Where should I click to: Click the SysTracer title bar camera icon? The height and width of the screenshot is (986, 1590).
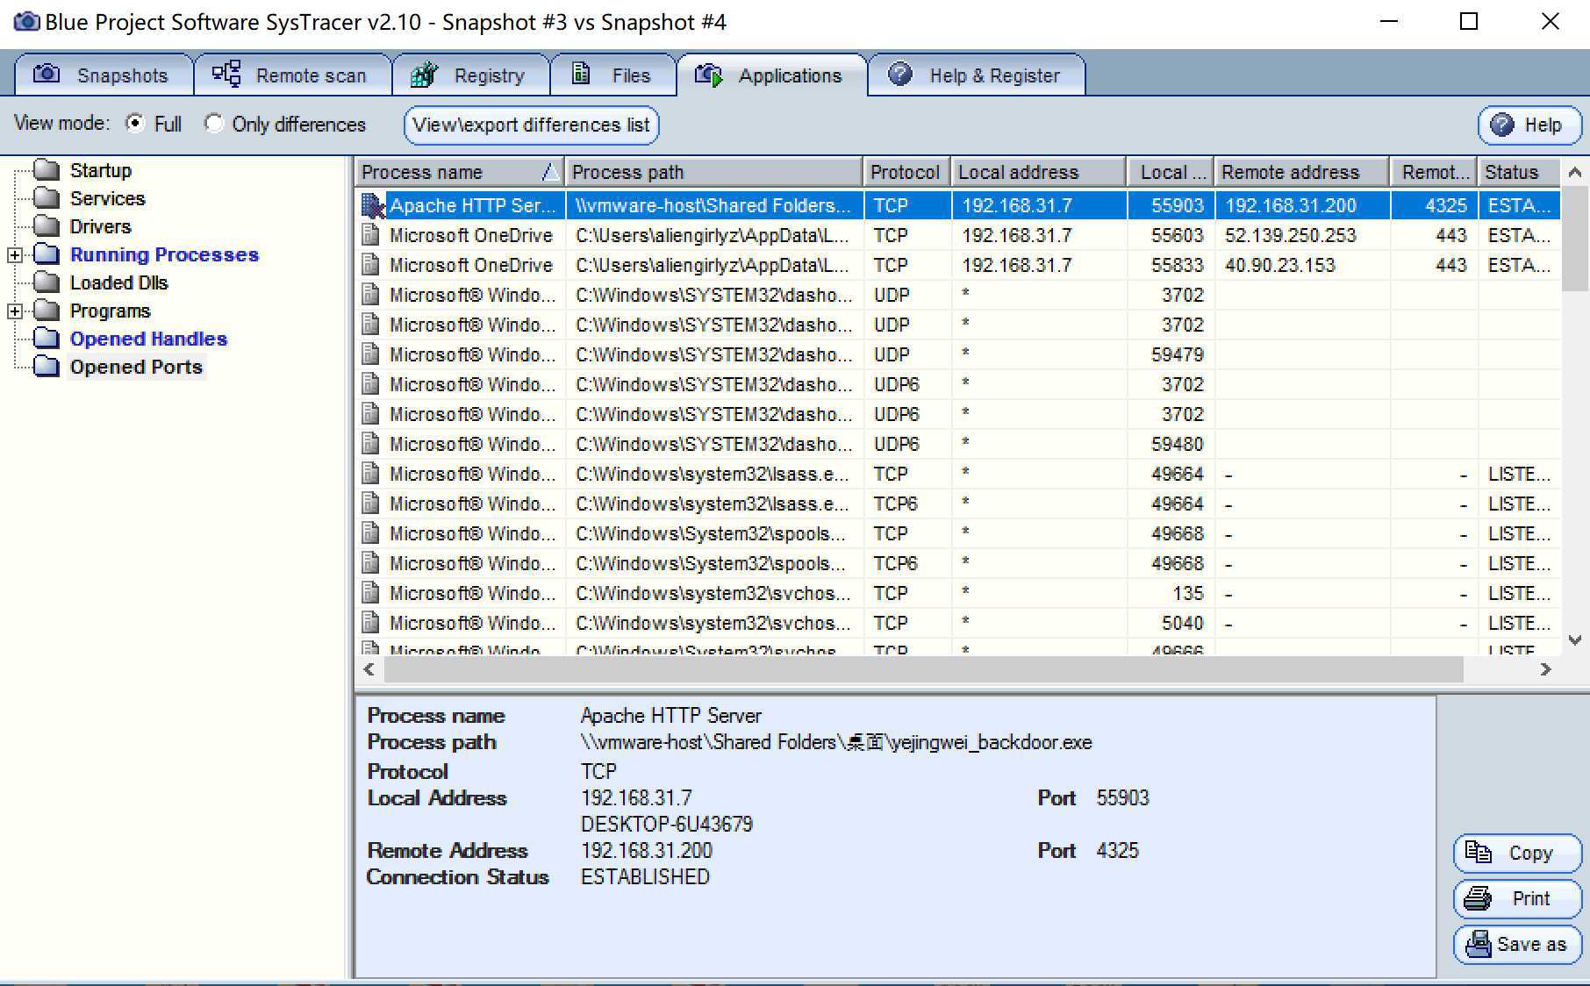(x=26, y=21)
